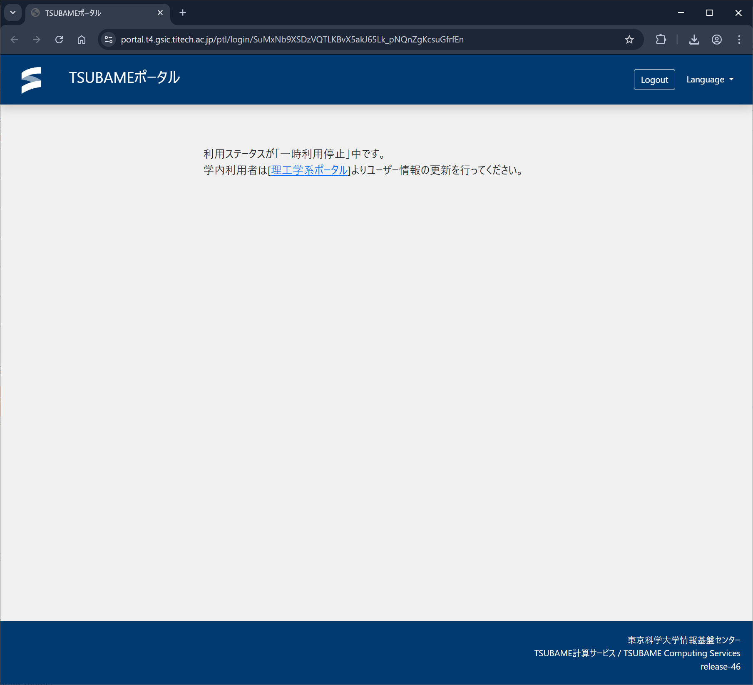753x685 pixels.
Task: Open the downloads panel
Action: pos(694,40)
